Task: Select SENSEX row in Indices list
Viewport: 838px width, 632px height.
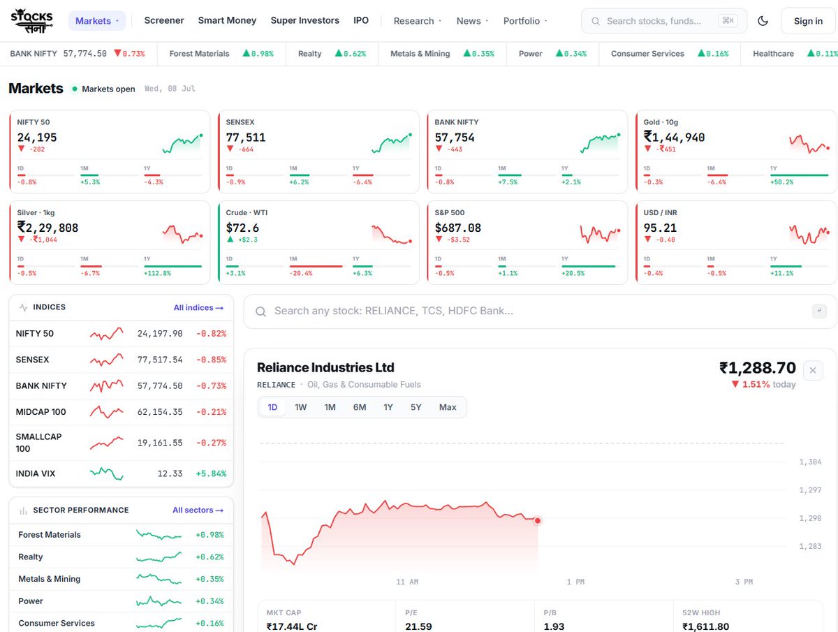Action: click(121, 360)
